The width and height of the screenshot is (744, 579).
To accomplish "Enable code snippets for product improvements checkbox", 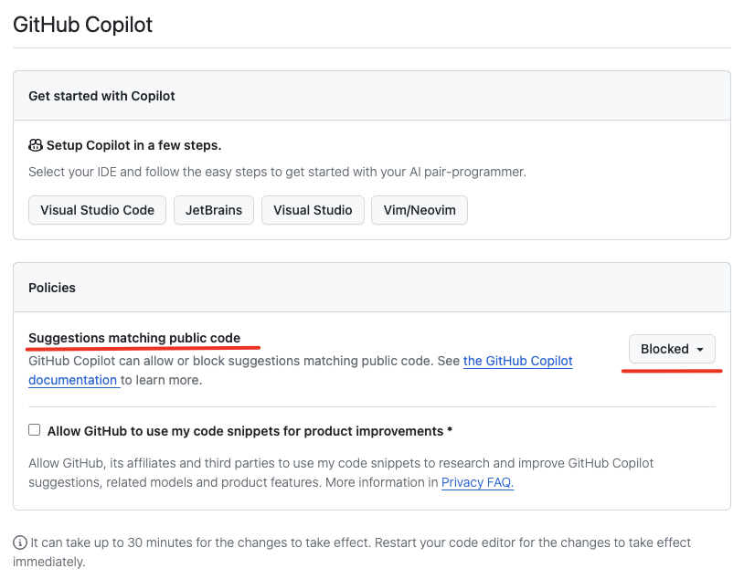I will pyautogui.click(x=34, y=429).
